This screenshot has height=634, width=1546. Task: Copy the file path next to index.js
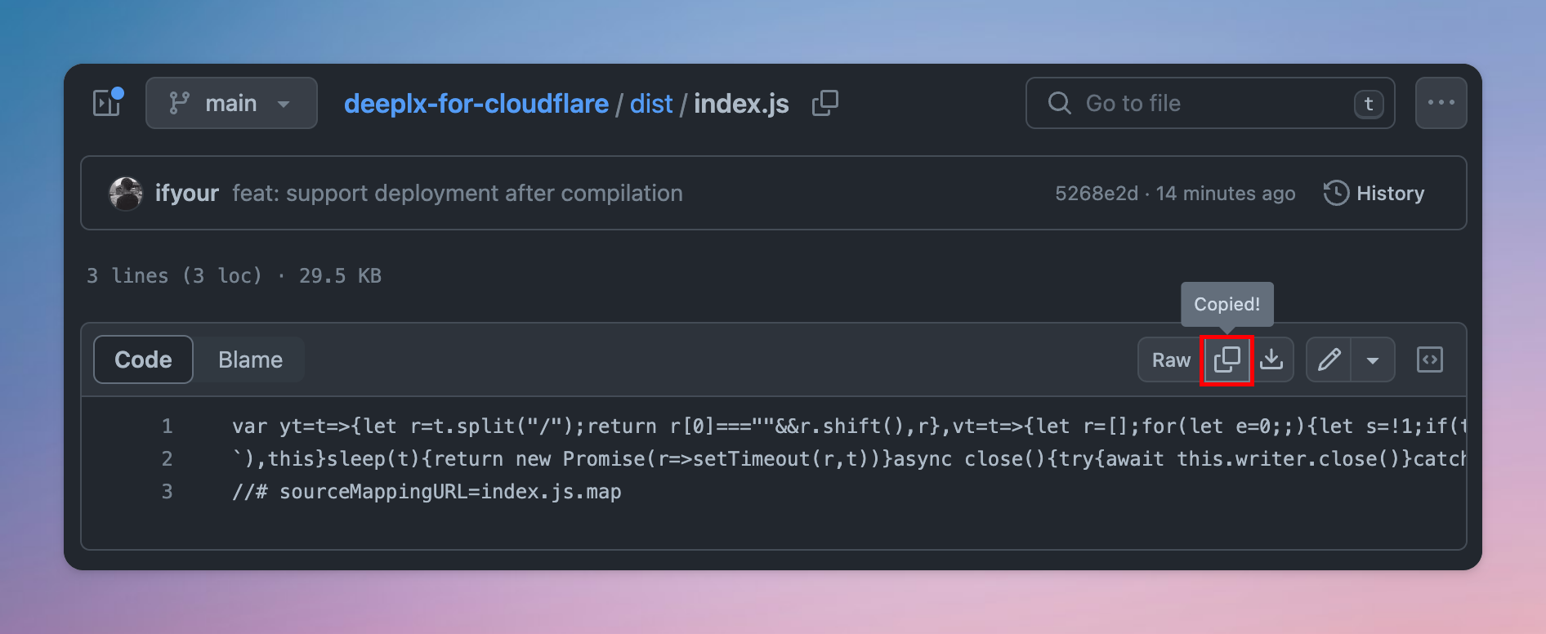pos(825,103)
